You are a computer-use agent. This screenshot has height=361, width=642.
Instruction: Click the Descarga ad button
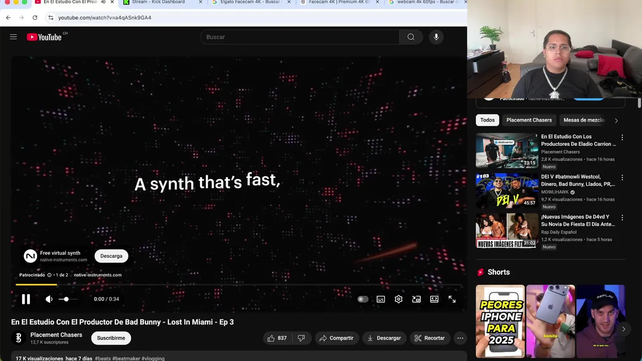point(111,256)
